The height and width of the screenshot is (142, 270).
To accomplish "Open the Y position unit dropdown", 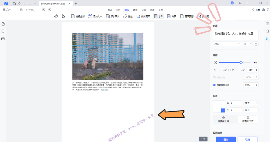I will (251, 110).
